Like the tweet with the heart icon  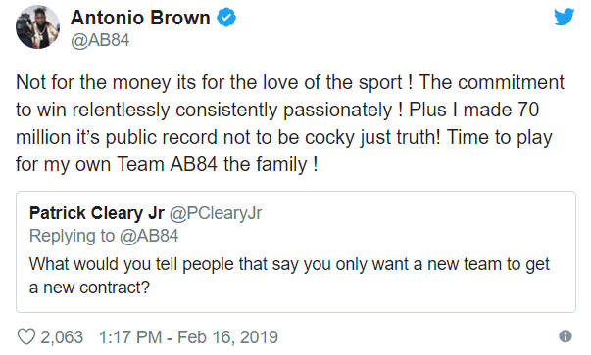[x=26, y=336]
